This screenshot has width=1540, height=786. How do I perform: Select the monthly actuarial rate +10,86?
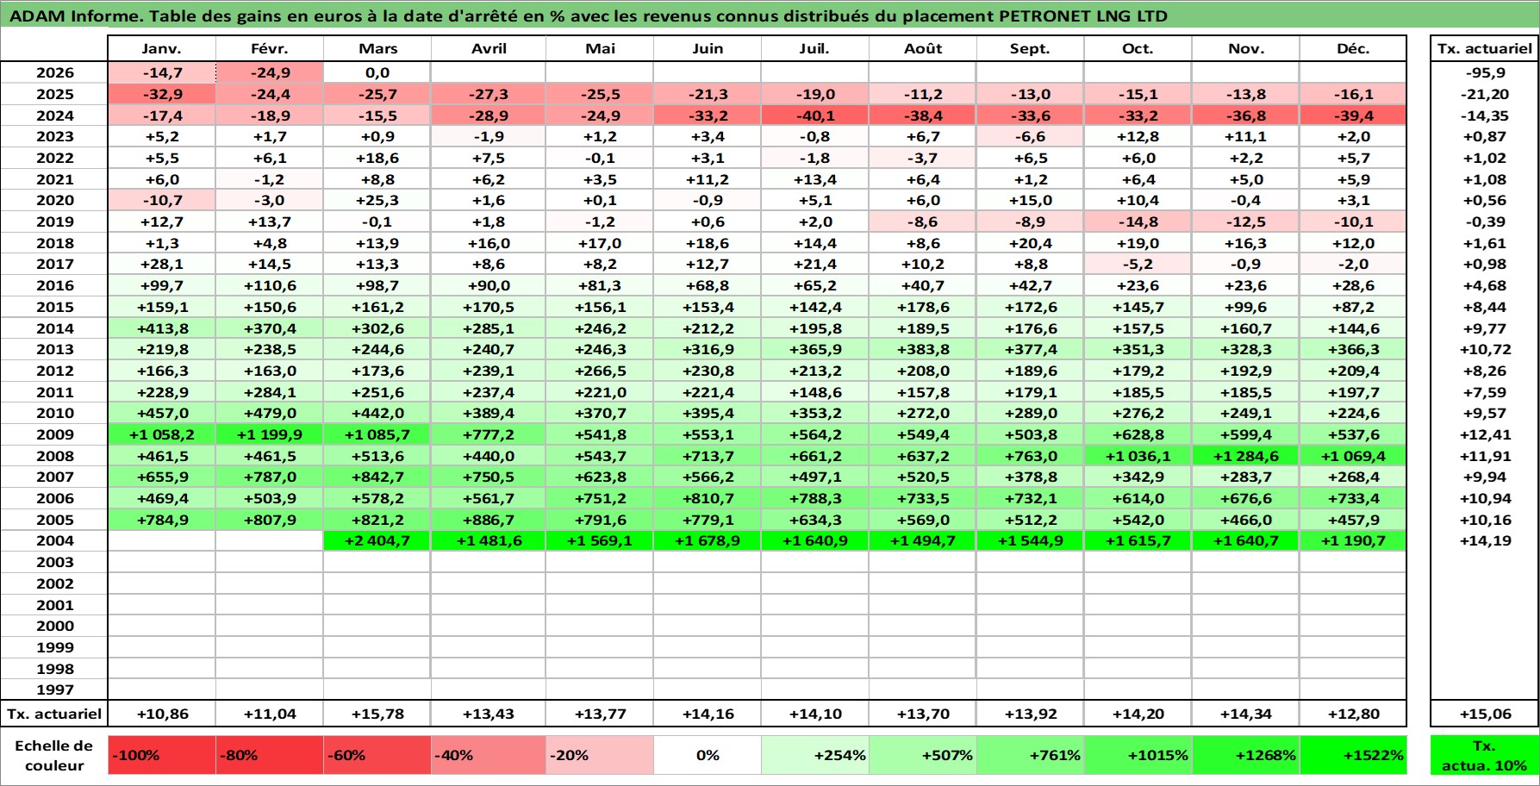tap(162, 714)
